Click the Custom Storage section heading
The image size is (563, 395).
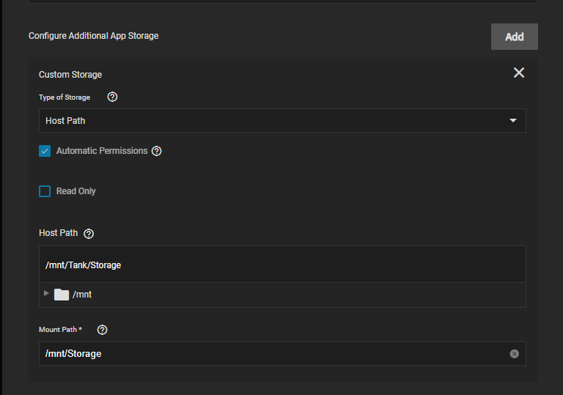(x=70, y=74)
